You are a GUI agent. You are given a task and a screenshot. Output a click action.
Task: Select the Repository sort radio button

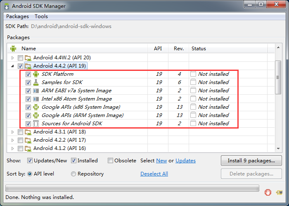point(73,174)
